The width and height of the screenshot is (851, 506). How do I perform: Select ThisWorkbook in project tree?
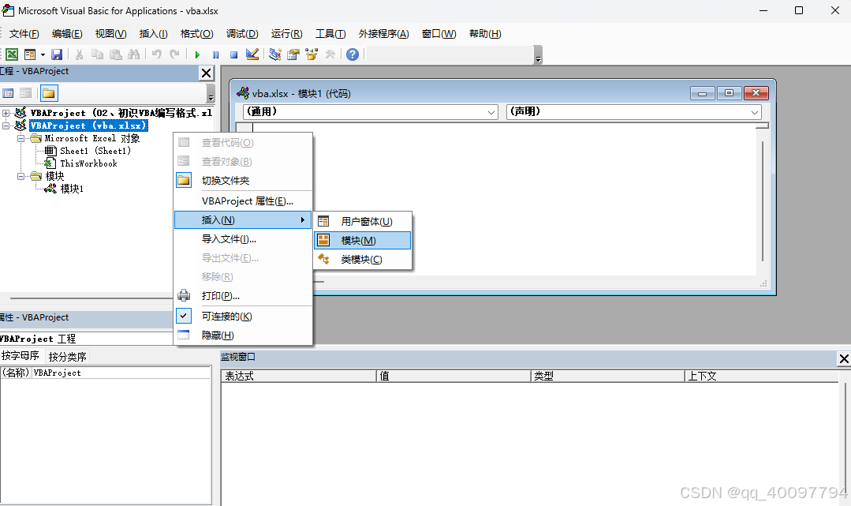point(88,163)
